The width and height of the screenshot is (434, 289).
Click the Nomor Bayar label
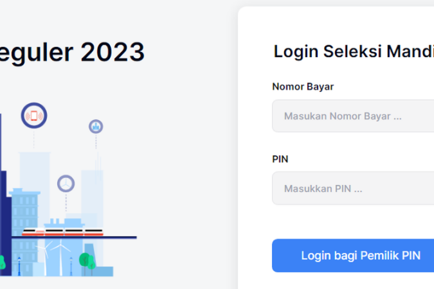(x=303, y=87)
